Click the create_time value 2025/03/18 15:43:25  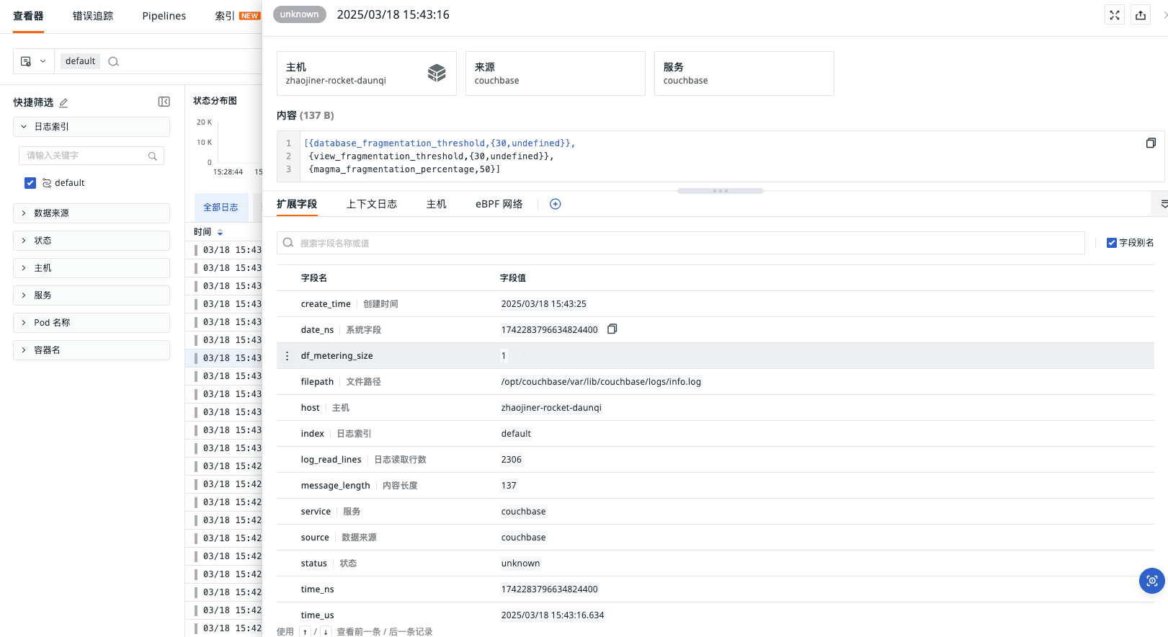tap(544, 304)
